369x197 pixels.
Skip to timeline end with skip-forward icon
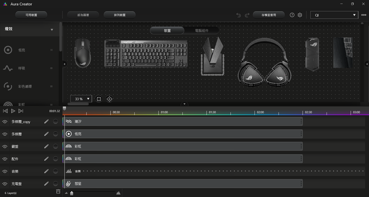click(20, 111)
